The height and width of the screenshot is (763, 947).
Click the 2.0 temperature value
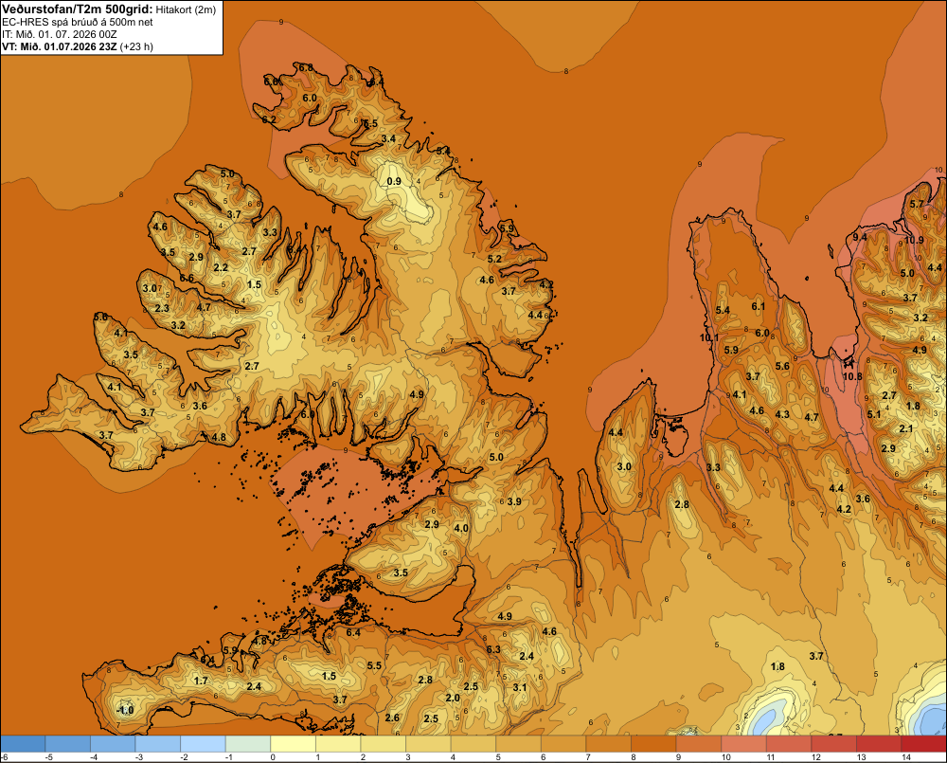453,698
